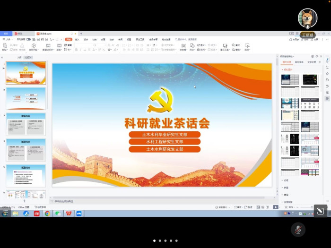The height and width of the screenshot is (248, 331).
Task: Switch to the Outline (大纲) pane tab
Action: [19, 57]
